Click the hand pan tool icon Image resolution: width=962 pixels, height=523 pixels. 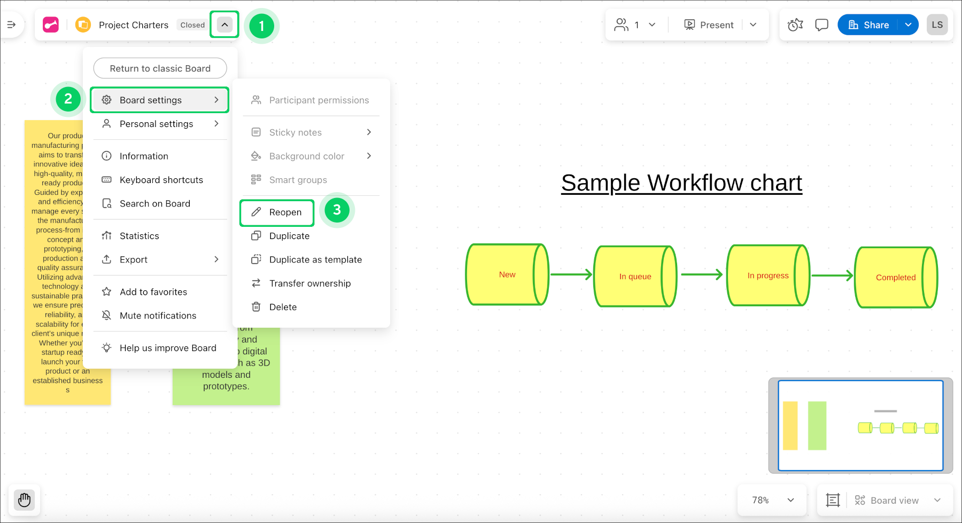pos(25,500)
